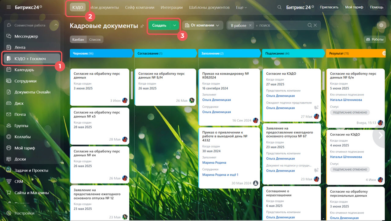Open the Интеграции tab
391x221 pixels.
click(x=172, y=7)
